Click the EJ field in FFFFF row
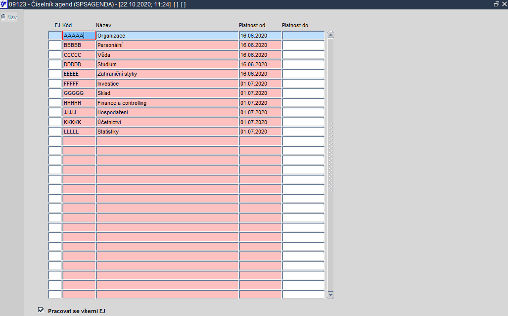Viewport: 508px width, 316px height. tap(55, 84)
